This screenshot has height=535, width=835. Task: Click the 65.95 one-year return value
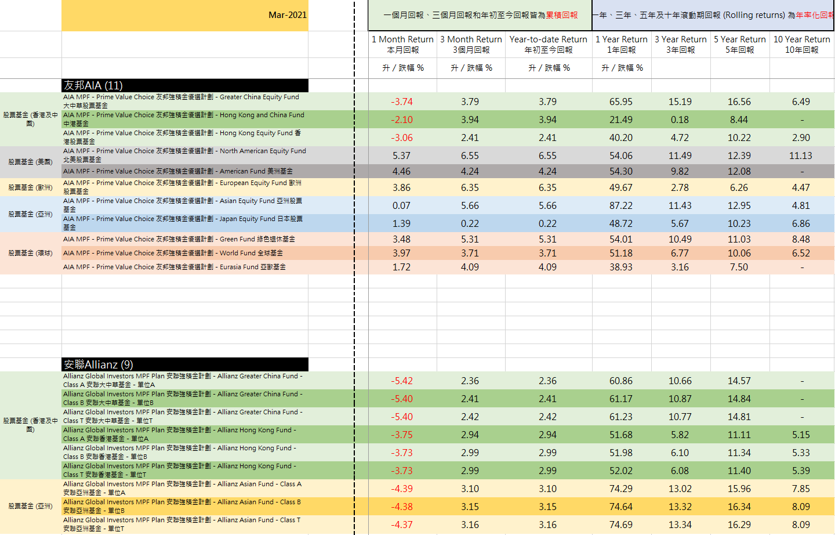tap(621, 102)
